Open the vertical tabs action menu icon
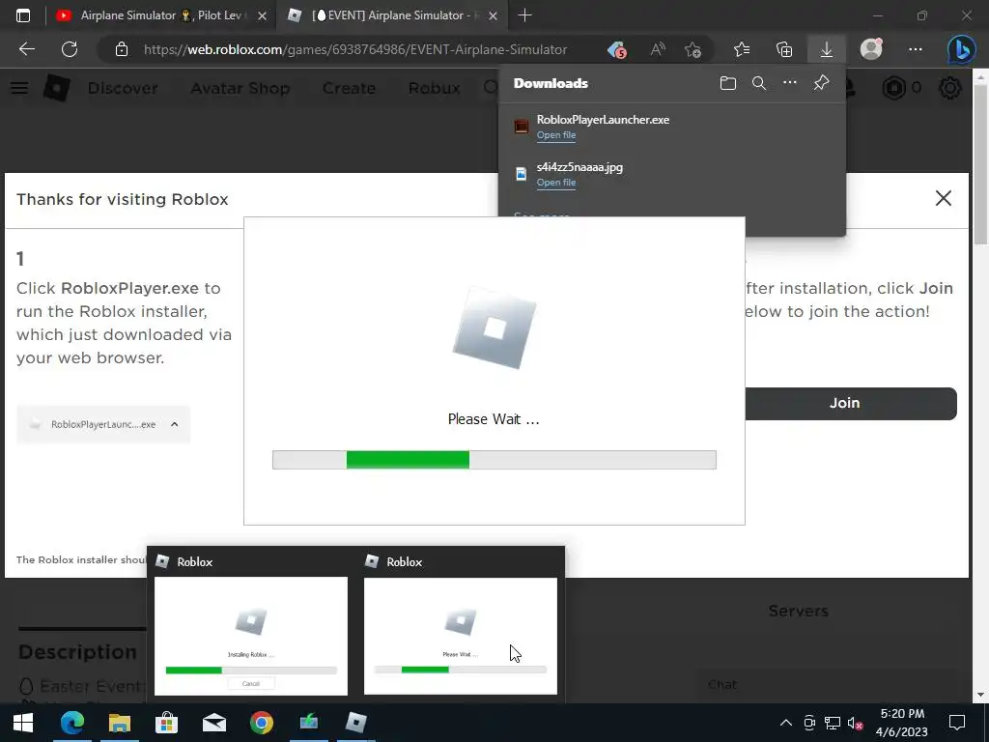 pyautogui.click(x=23, y=15)
